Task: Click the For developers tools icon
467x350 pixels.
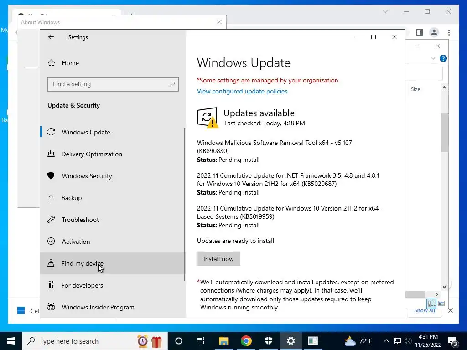Action: click(51, 285)
